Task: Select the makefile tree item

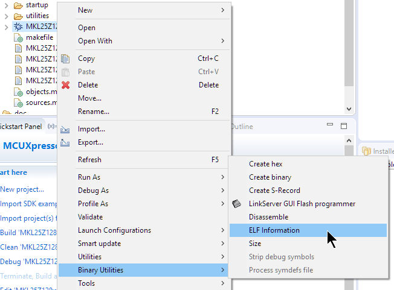Action: coord(40,37)
